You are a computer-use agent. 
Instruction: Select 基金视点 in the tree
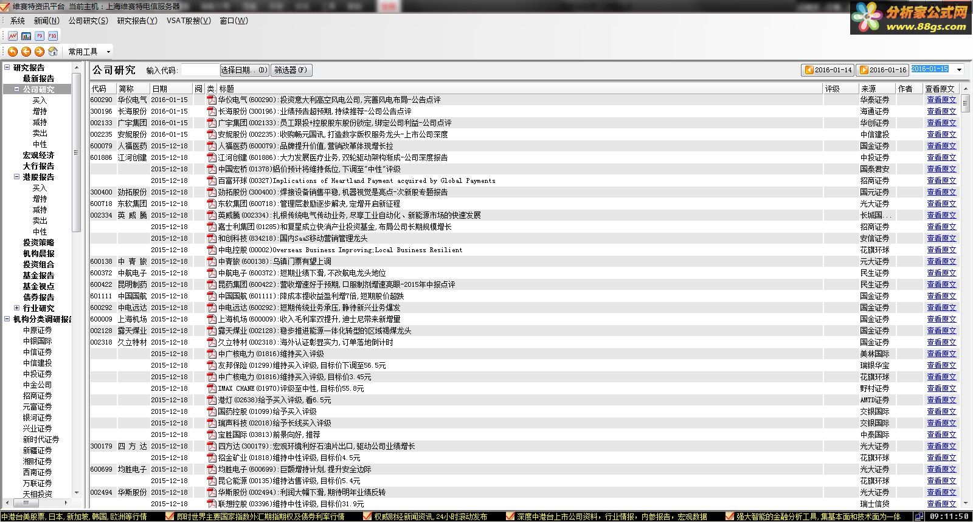38,286
